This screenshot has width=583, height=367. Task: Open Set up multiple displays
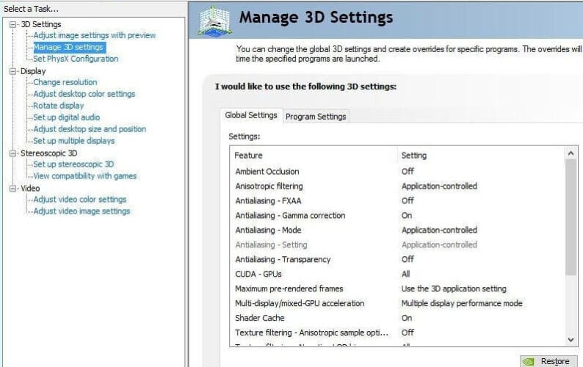[73, 141]
